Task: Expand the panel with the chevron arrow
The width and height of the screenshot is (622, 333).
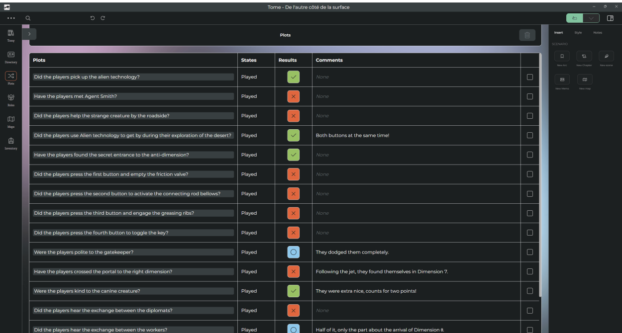Action: click(x=29, y=34)
